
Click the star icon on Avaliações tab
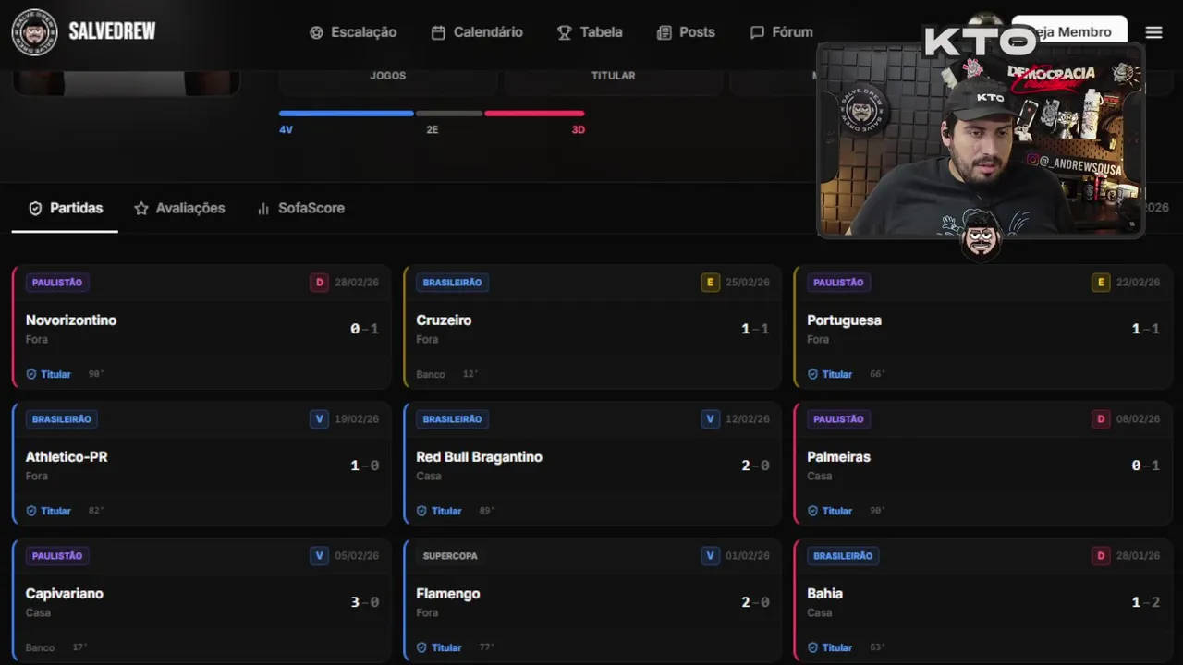click(141, 209)
